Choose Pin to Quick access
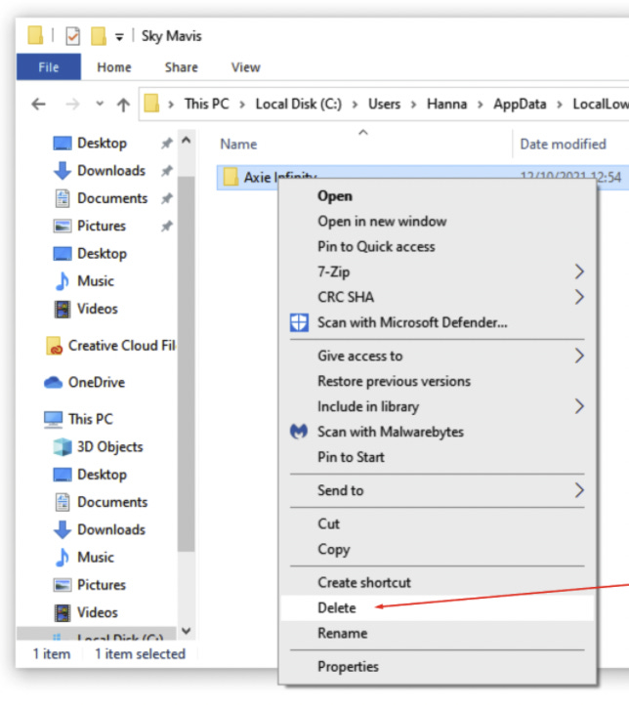 tap(437, 246)
